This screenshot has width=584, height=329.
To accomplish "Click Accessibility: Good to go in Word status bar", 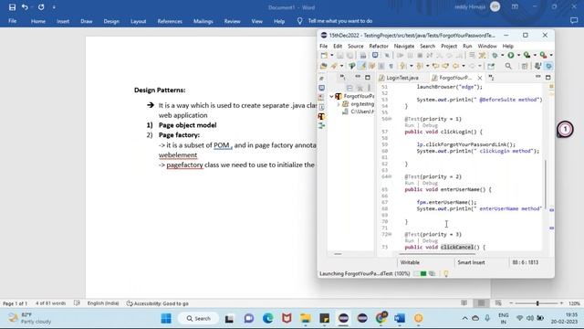I will pos(158,303).
